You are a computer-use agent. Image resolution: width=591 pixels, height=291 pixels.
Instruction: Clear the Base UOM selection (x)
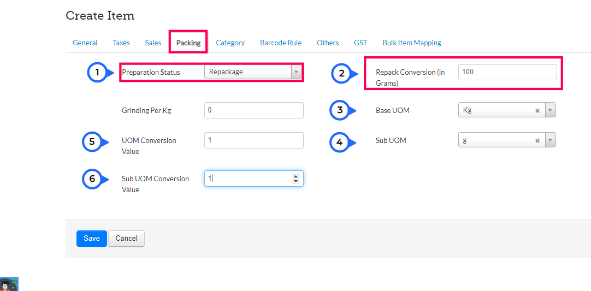click(537, 110)
